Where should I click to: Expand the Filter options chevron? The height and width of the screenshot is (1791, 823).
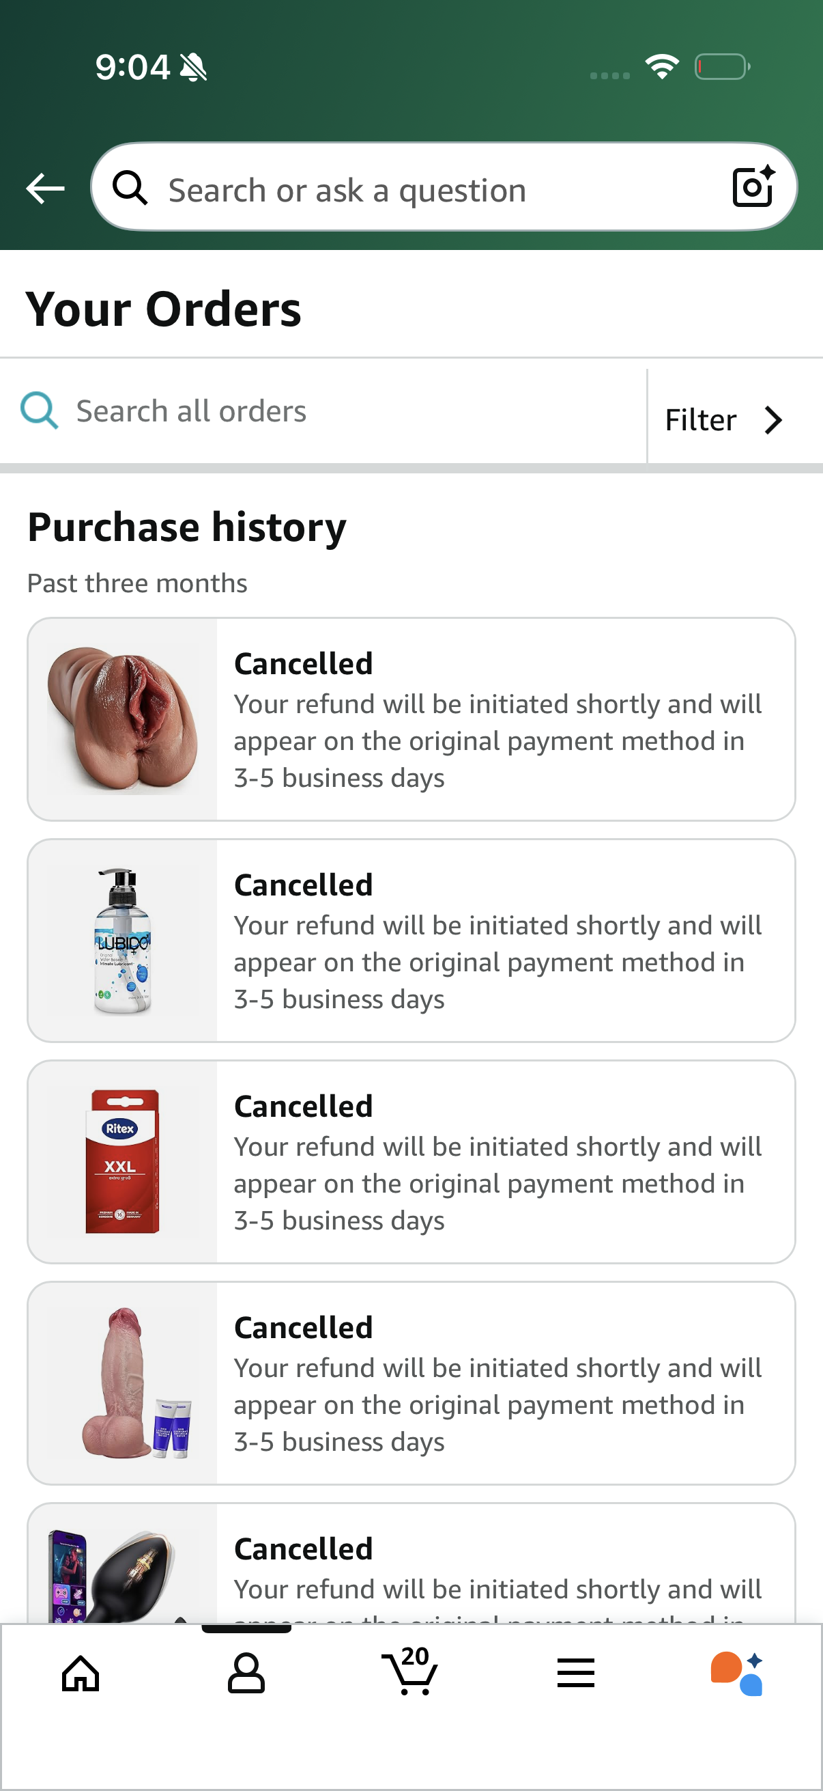pyautogui.click(x=773, y=420)
